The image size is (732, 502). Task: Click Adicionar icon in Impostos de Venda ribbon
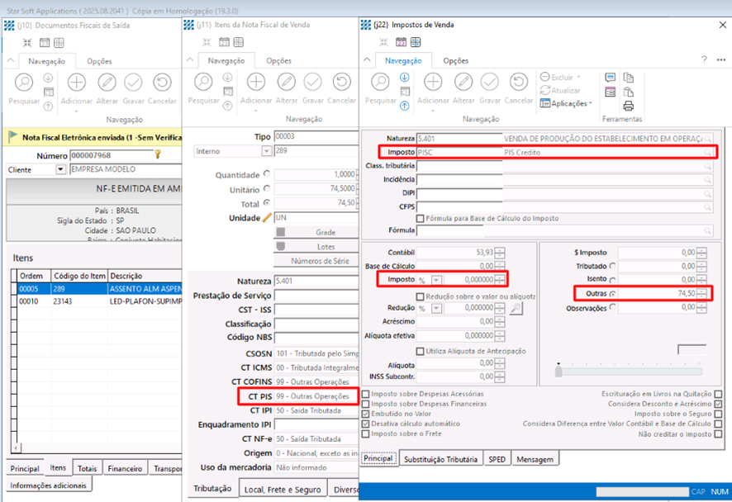(434, 83)
